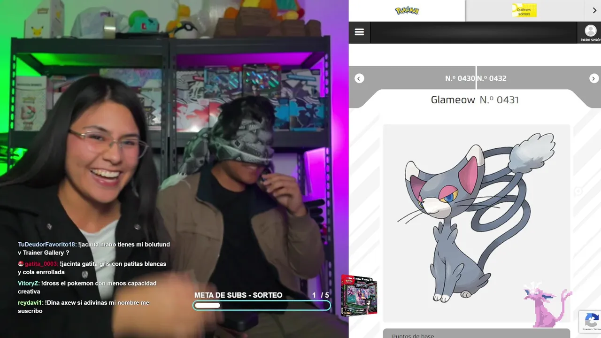Select chat username TuDeudorFavorito18

tap(47, 245)
